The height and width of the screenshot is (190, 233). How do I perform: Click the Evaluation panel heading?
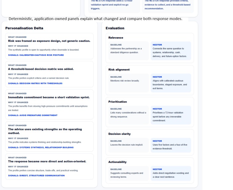pyautogui.click(x=115, y=28)
